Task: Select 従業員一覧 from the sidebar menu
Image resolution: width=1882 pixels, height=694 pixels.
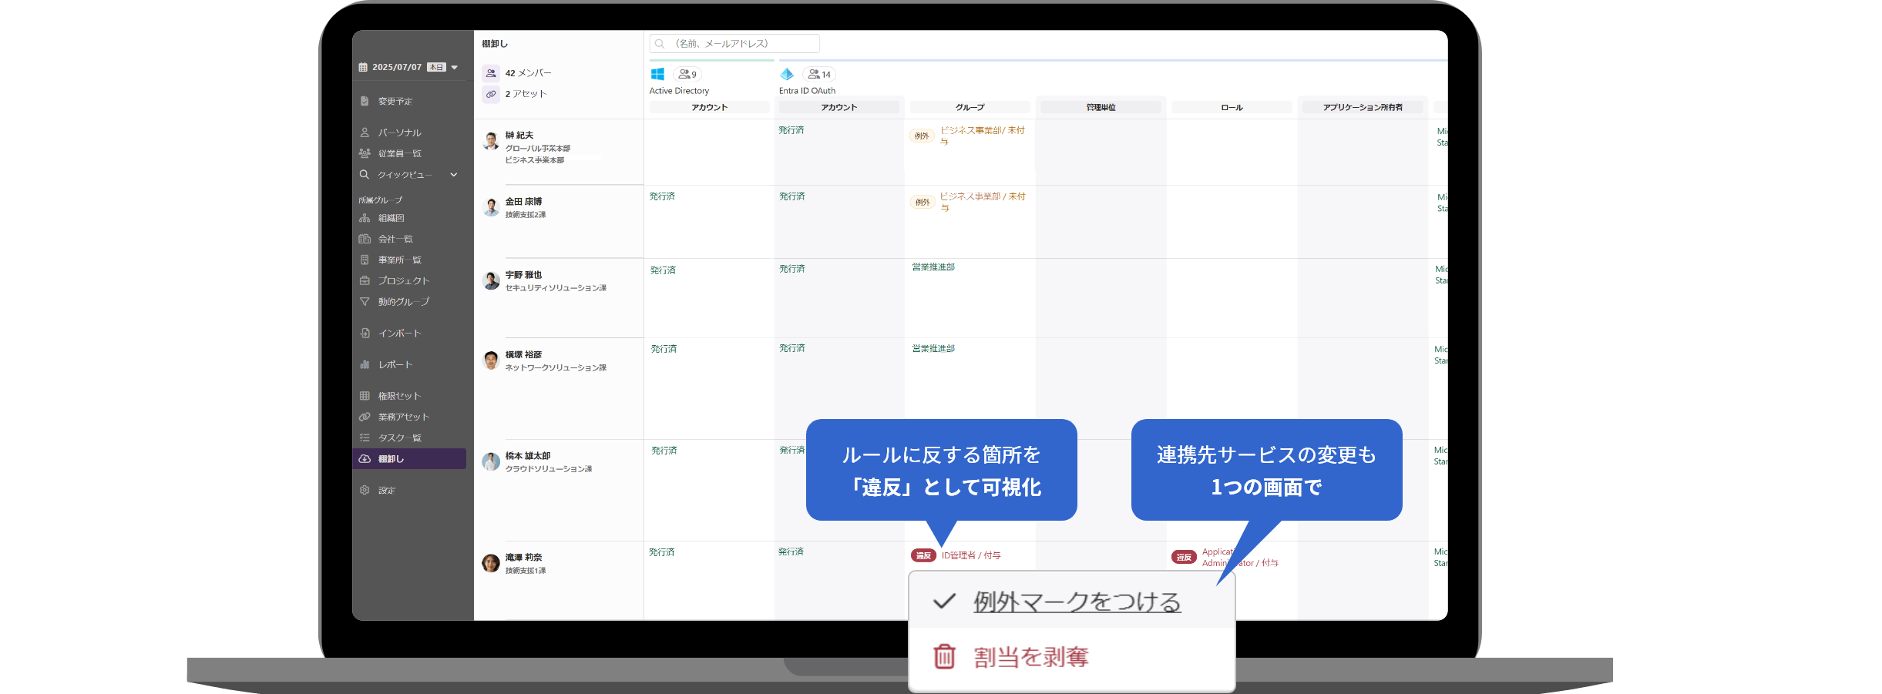Action: click(401, 153)
